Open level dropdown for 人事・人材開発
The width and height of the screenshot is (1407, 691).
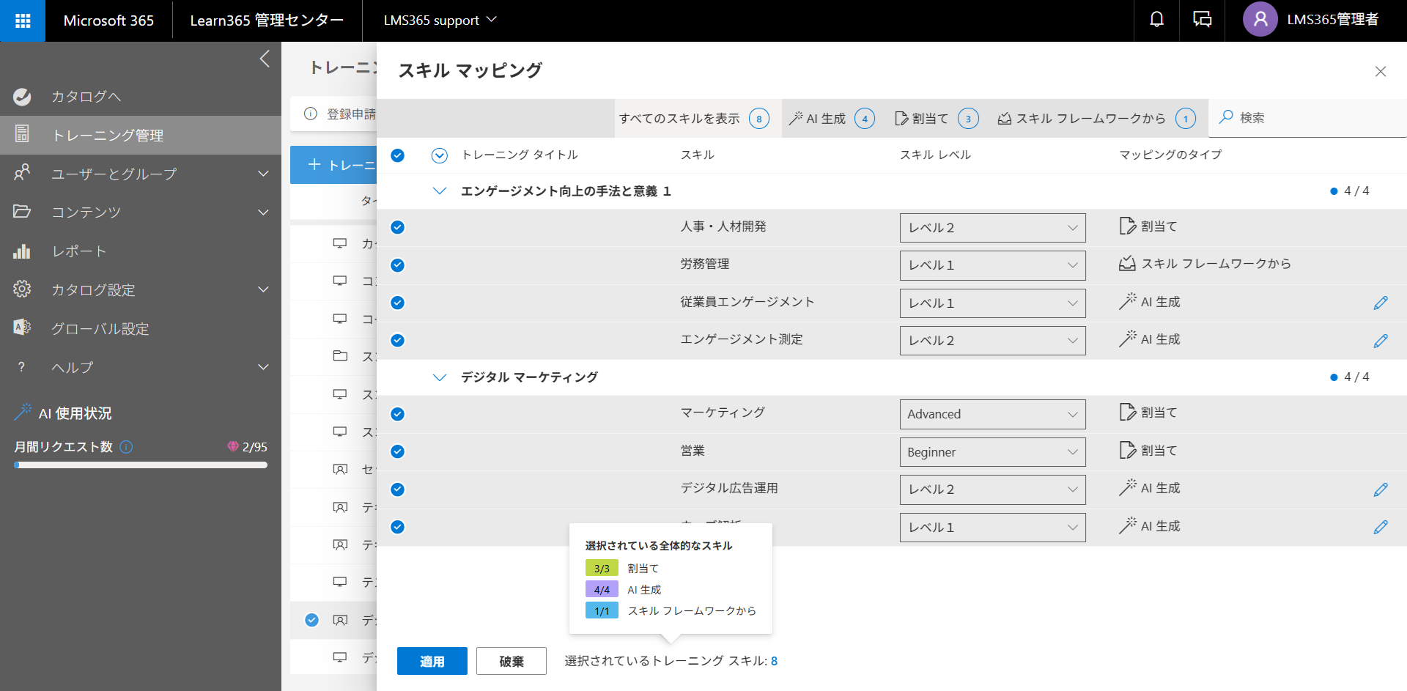click(992, 228)
